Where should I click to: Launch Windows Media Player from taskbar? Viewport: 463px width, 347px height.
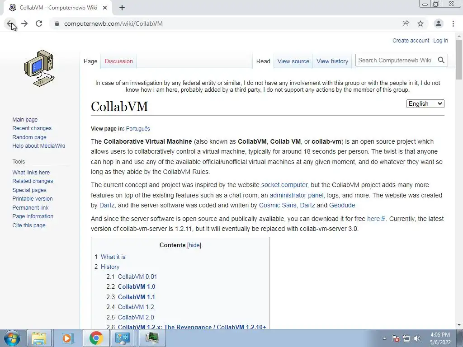(67, 338)
